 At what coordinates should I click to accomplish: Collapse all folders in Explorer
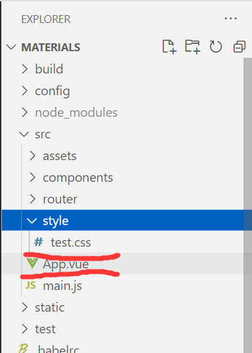point(239,47)
